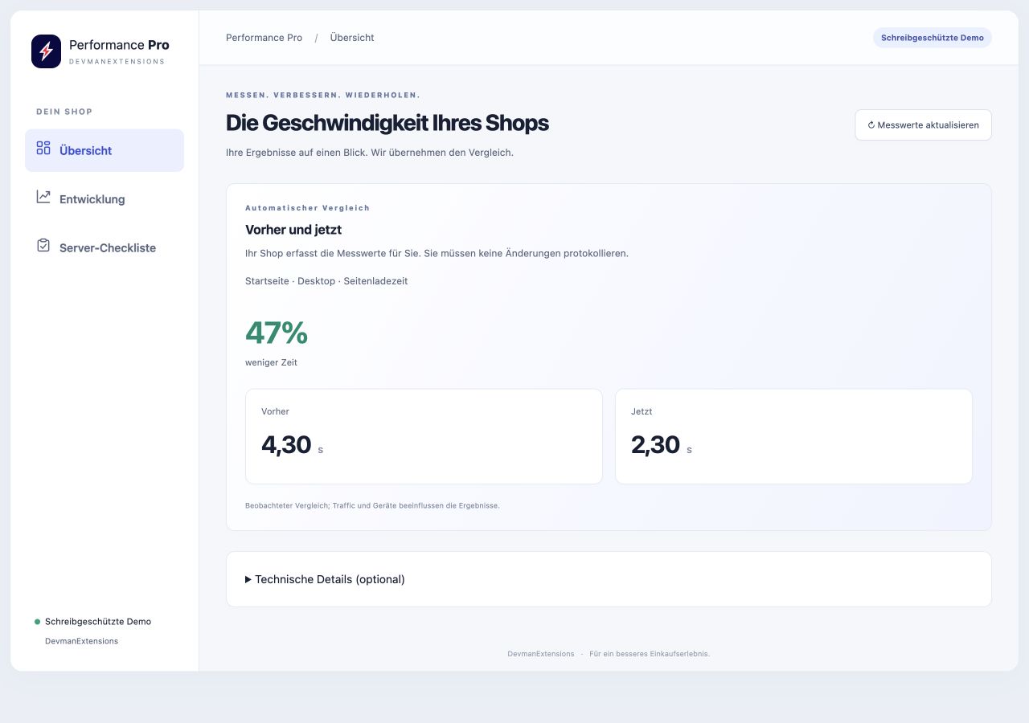Click the heading Die Geschwindigkeit Ihres Shops
The height and width of the screenshot is (723, 1029).
click(x=387, y=123)
